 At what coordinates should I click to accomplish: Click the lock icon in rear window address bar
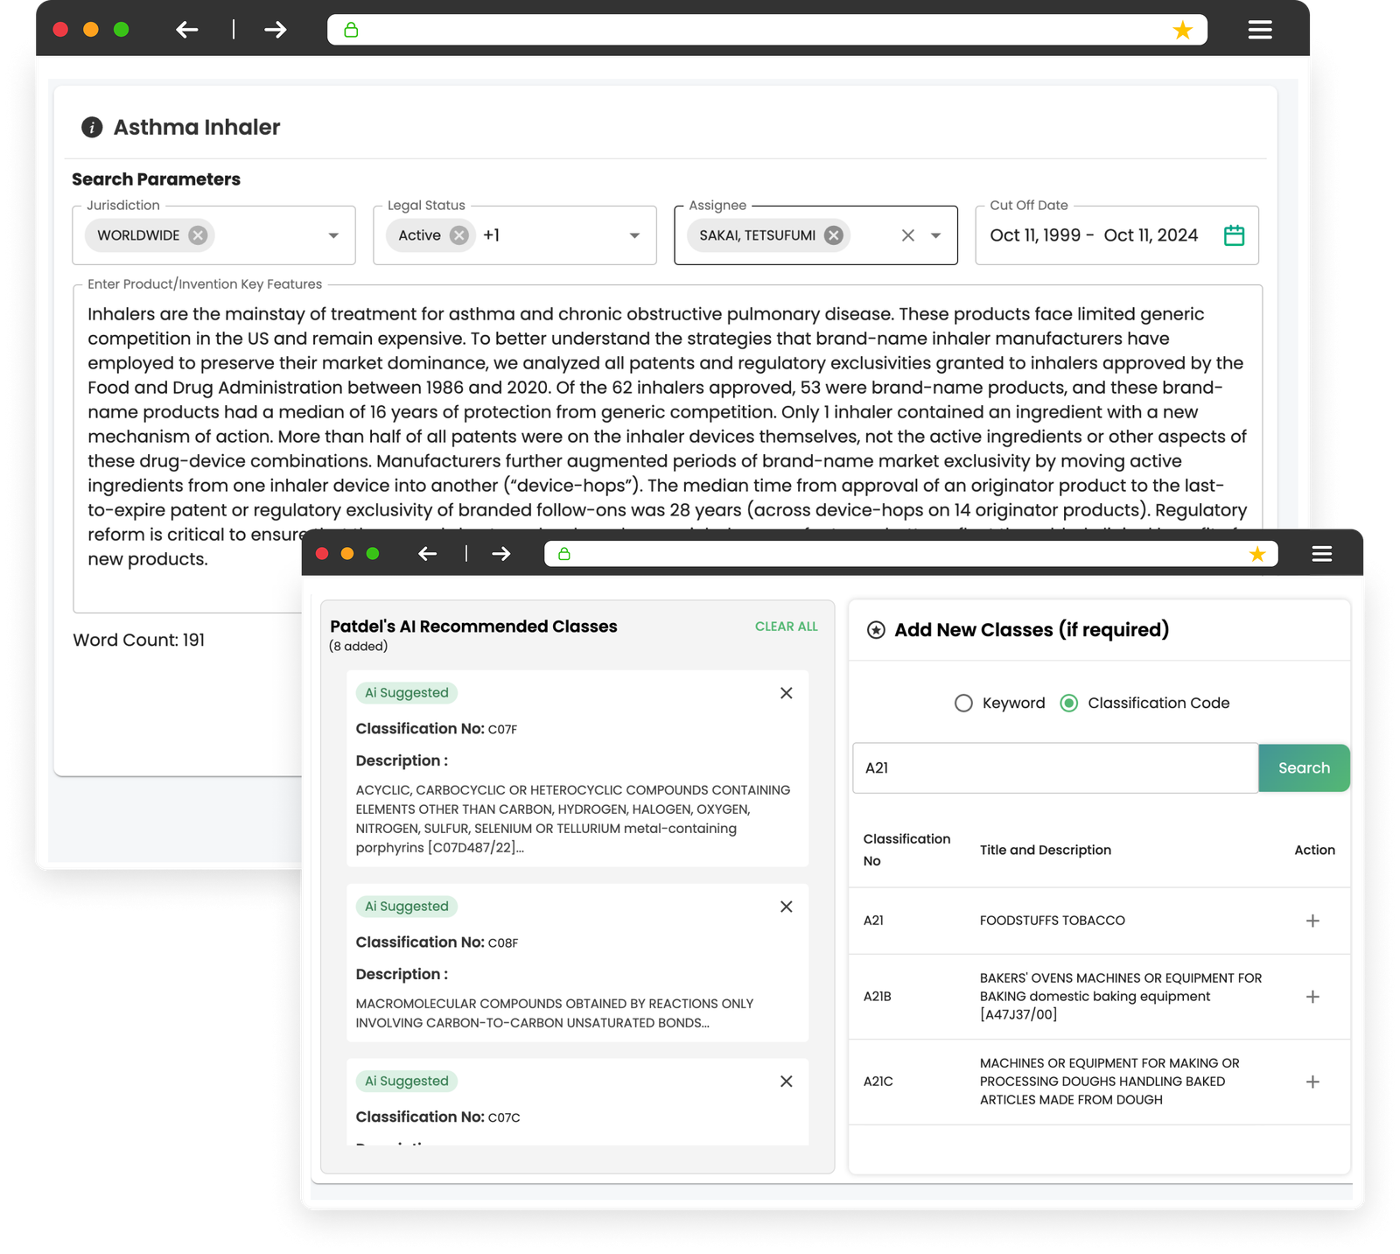coord(351,30)
